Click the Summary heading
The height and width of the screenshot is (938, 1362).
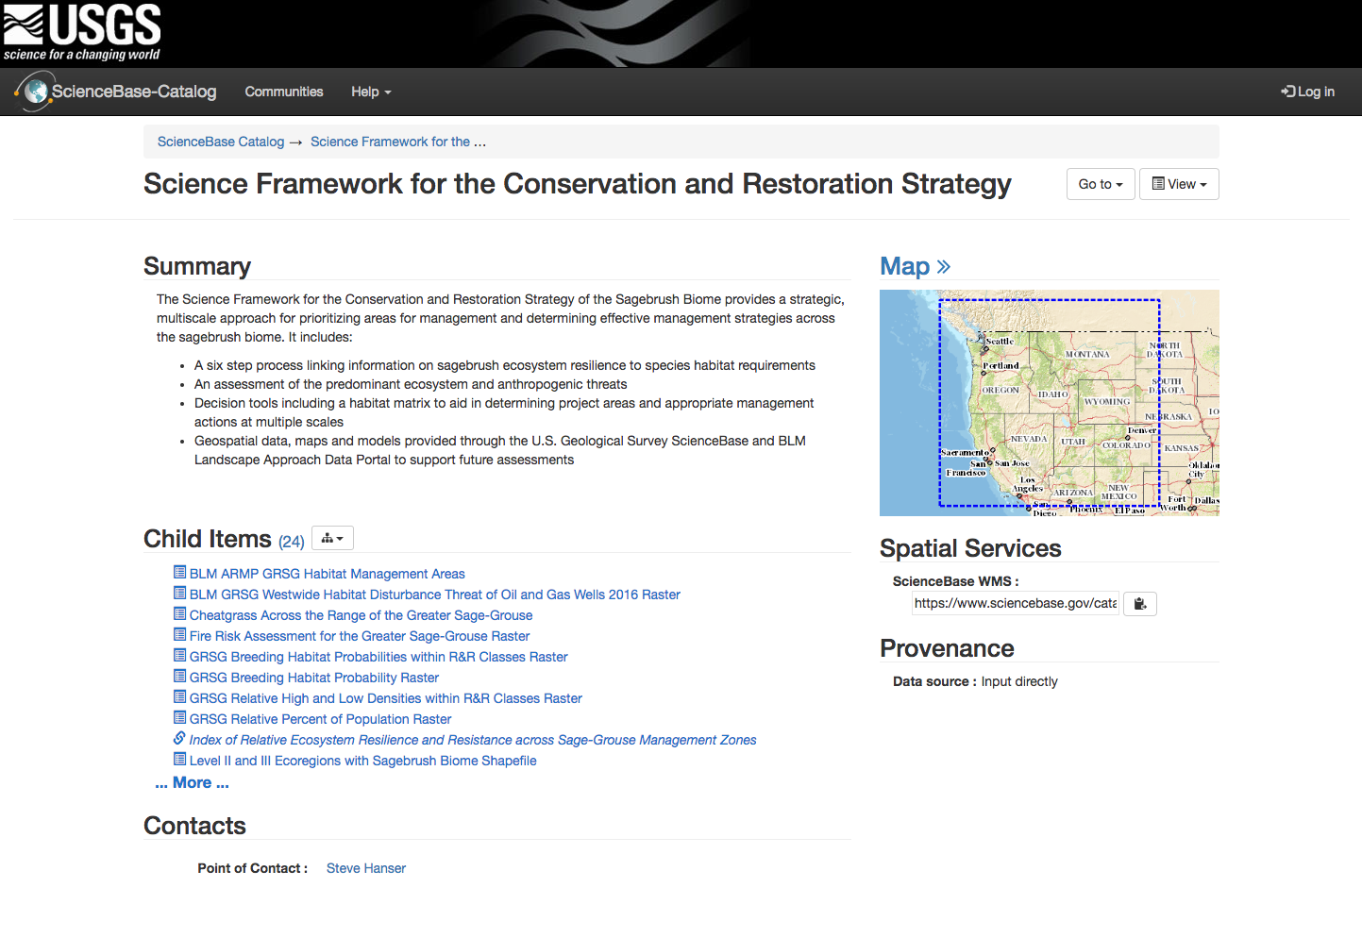[197, 266]
